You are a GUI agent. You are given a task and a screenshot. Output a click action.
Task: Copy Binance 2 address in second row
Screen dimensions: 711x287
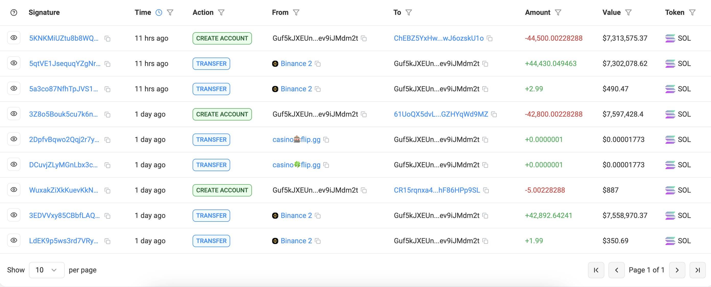tap(318, 64)
